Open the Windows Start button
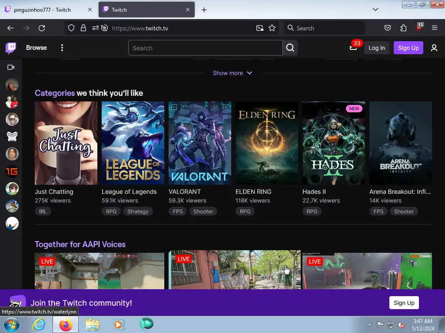Viewport: 445px width, 333px height. point(11,324)
